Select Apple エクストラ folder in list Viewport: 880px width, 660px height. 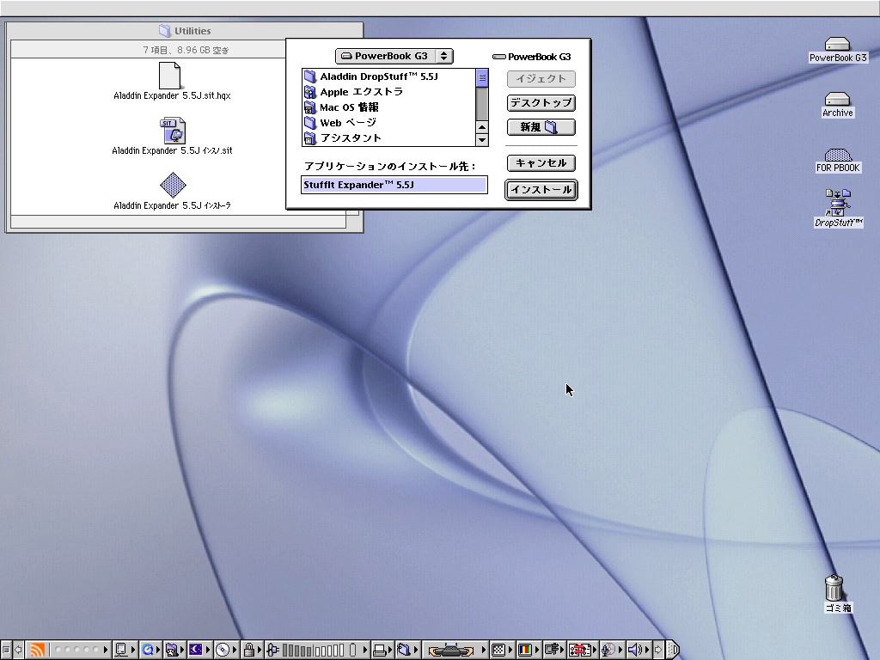pos(388,91)
